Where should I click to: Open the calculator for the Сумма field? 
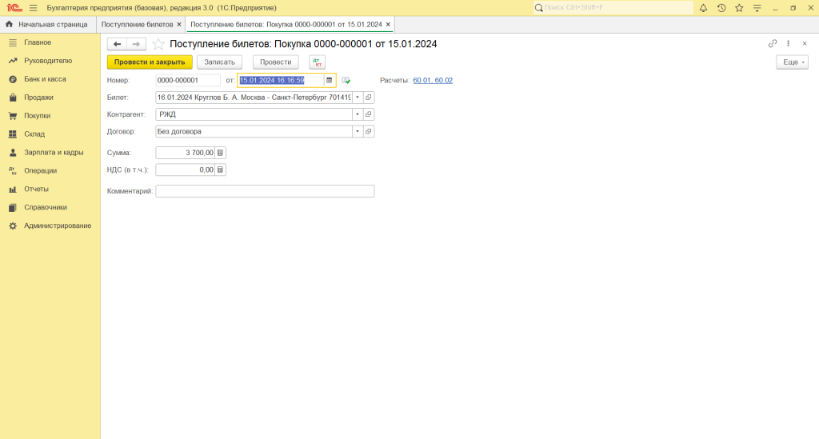221,152
